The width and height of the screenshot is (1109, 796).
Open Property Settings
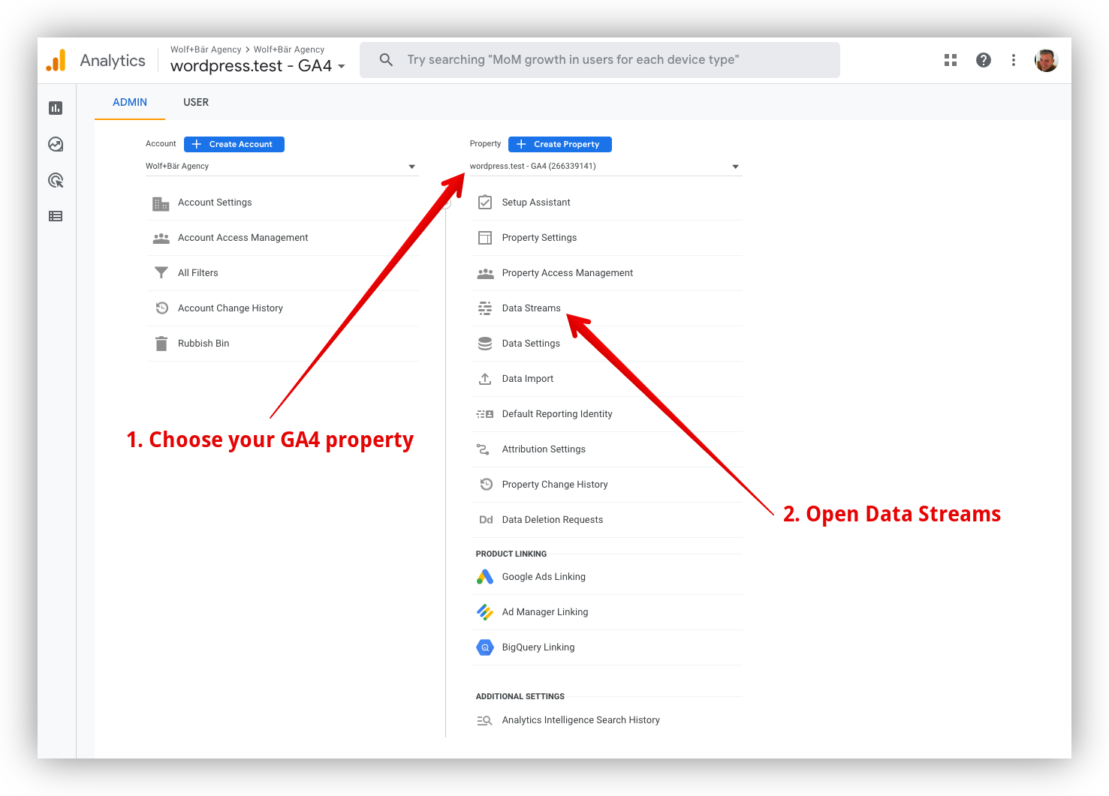tap(607, 238)
